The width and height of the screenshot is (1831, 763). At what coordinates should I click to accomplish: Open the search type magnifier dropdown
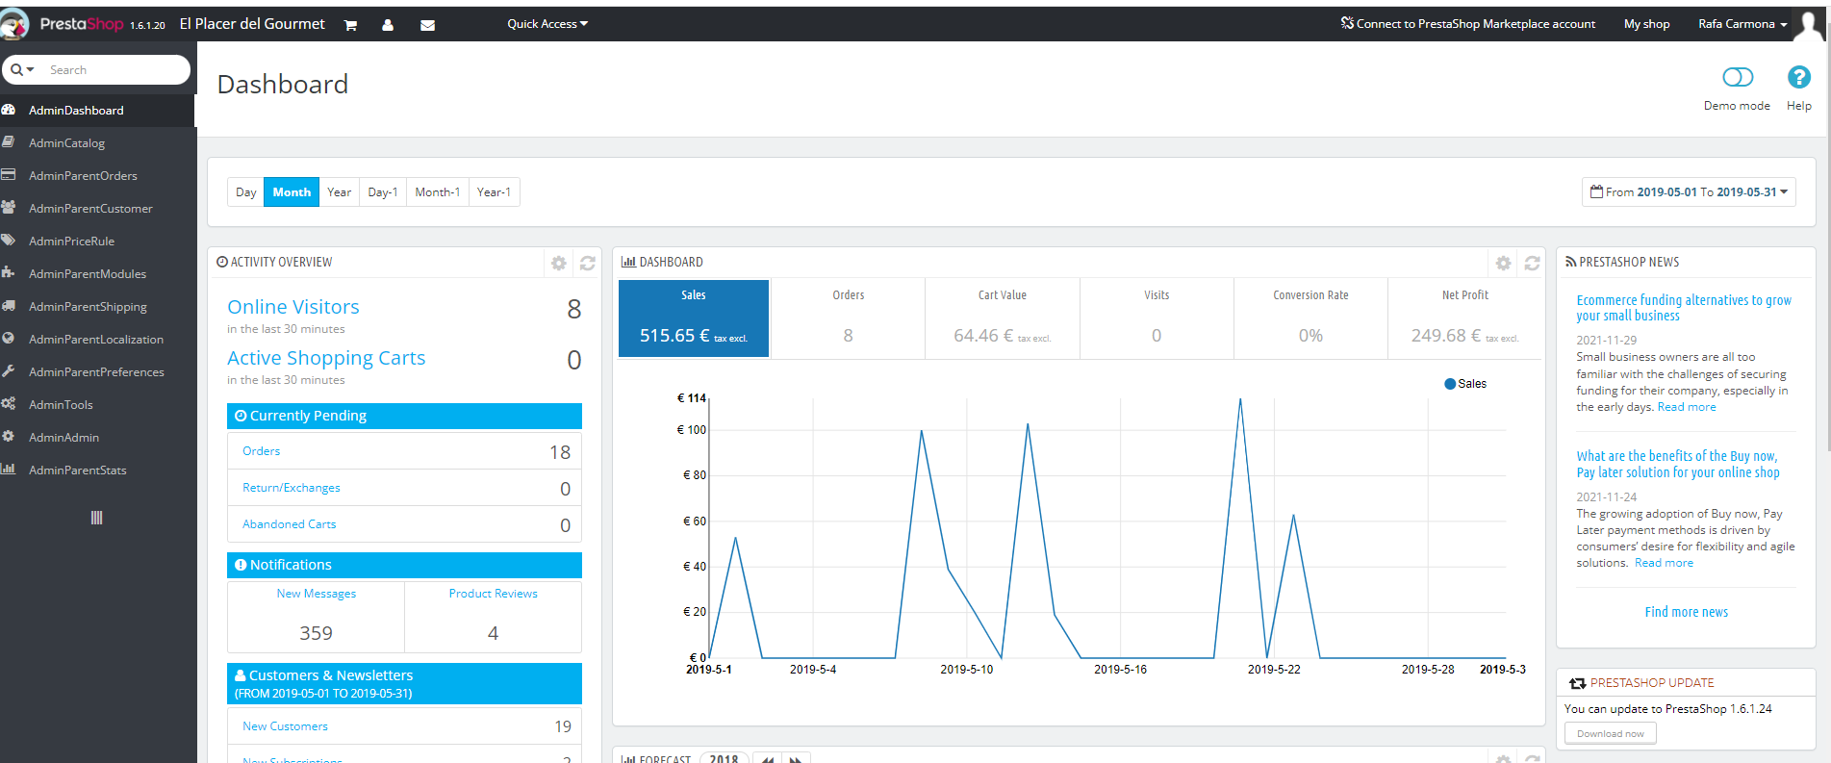(x=22, y=69)
